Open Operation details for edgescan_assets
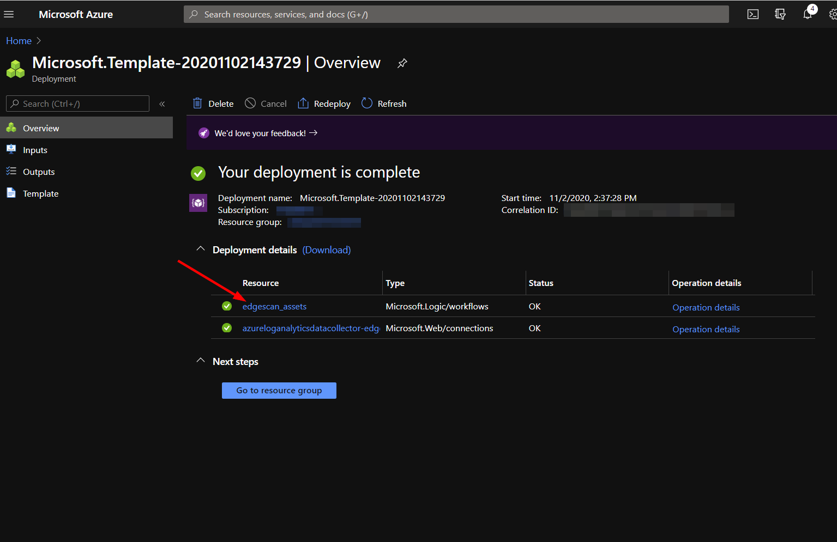The height and width of the screenshot is (542, 837). click(706, 308)
